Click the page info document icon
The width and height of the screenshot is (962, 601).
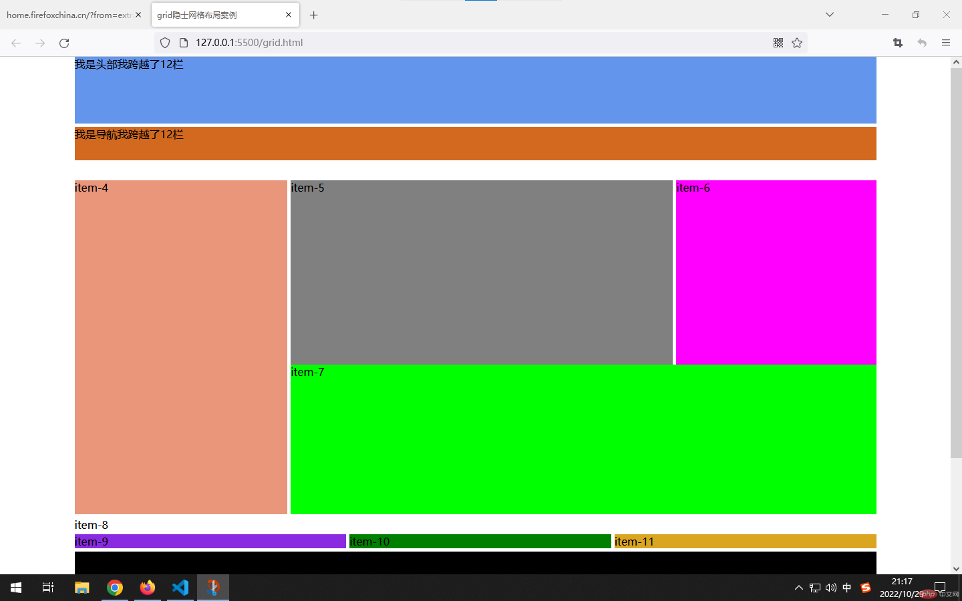coord(184,43)
